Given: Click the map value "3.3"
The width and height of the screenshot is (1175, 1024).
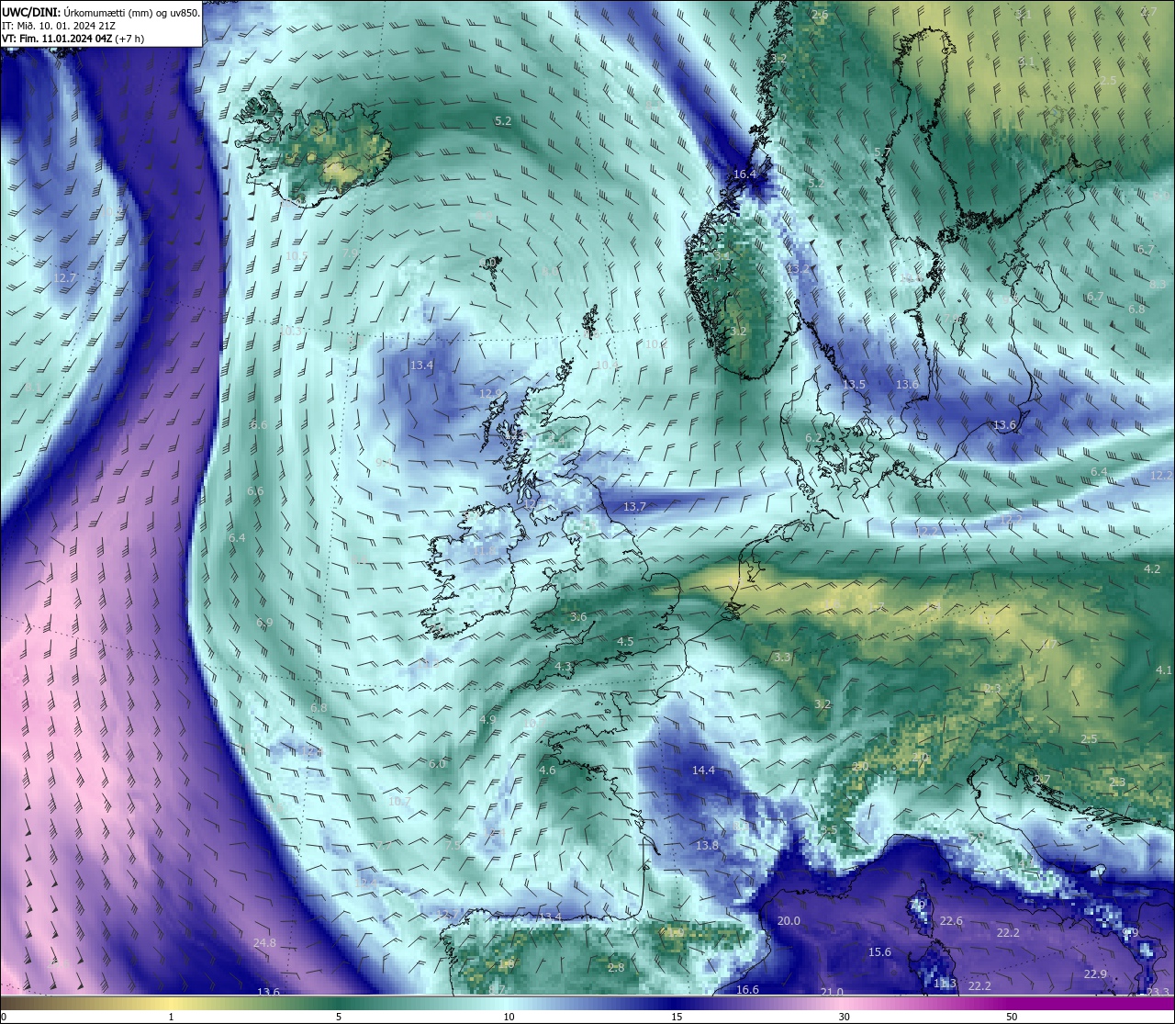Looking at the screenshot, I should tap(782, 657).
